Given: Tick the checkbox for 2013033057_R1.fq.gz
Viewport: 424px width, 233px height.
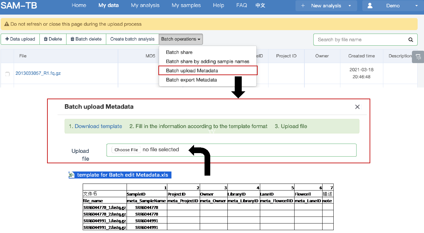Looking at the screenshot, I should [7, 74].
